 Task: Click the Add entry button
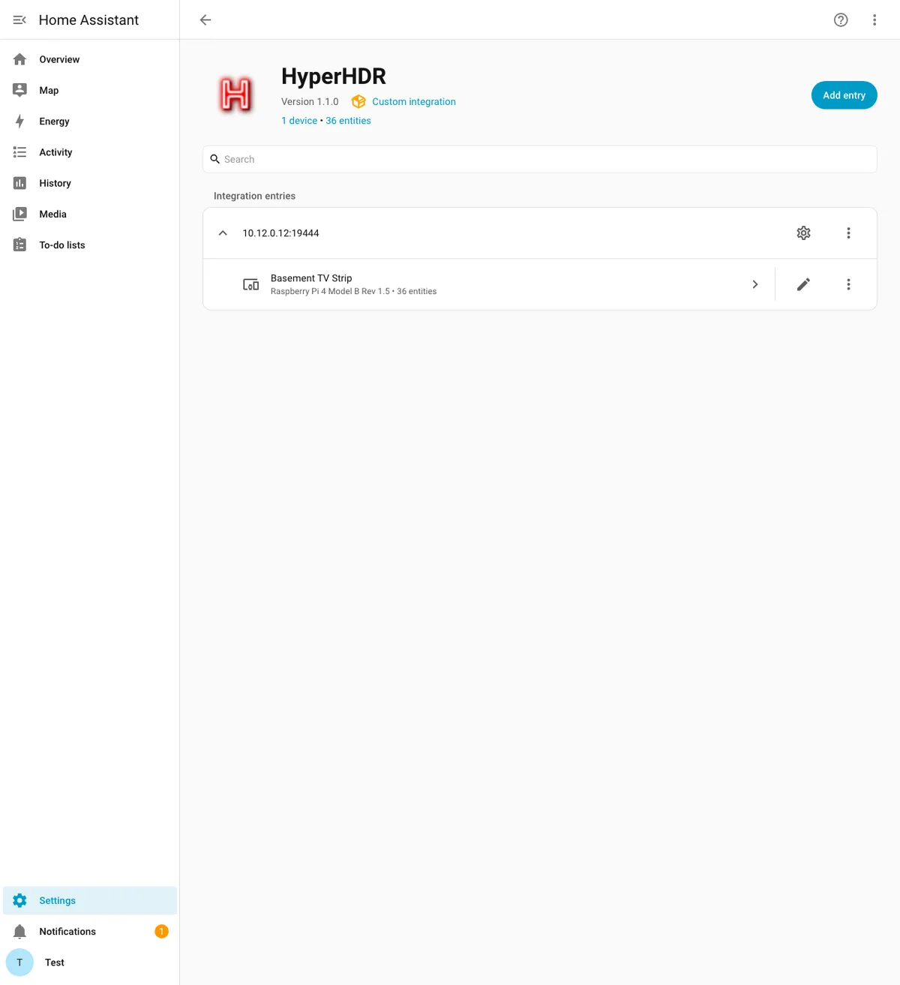click(844, 95)
